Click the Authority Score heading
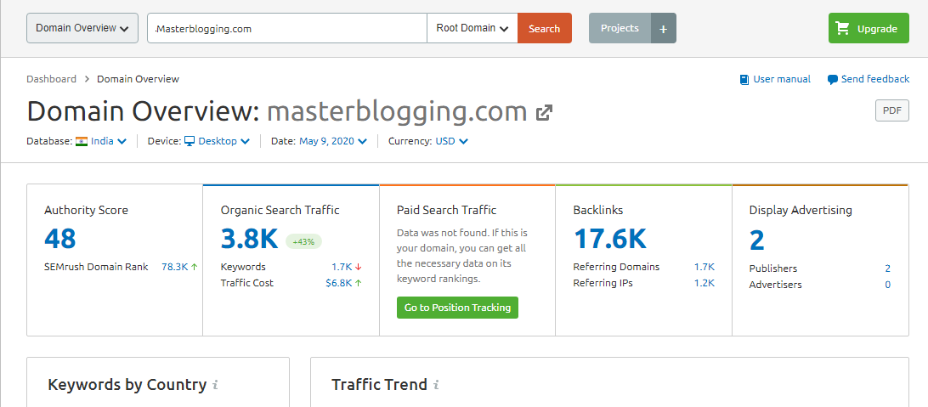Screen dimensions: 928x407 click(x=86, y=210)
